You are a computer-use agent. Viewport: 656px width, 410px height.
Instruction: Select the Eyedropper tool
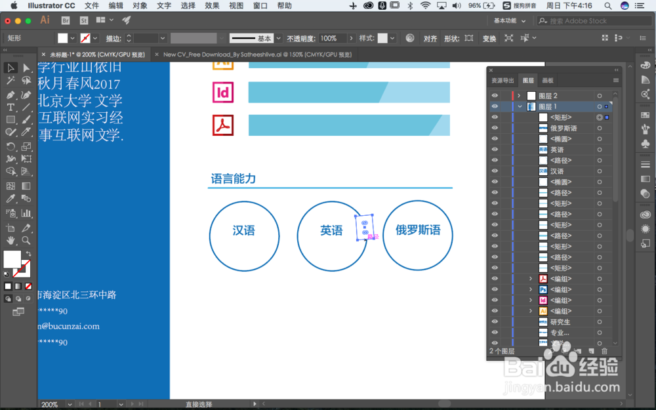(x=10, y=199)
